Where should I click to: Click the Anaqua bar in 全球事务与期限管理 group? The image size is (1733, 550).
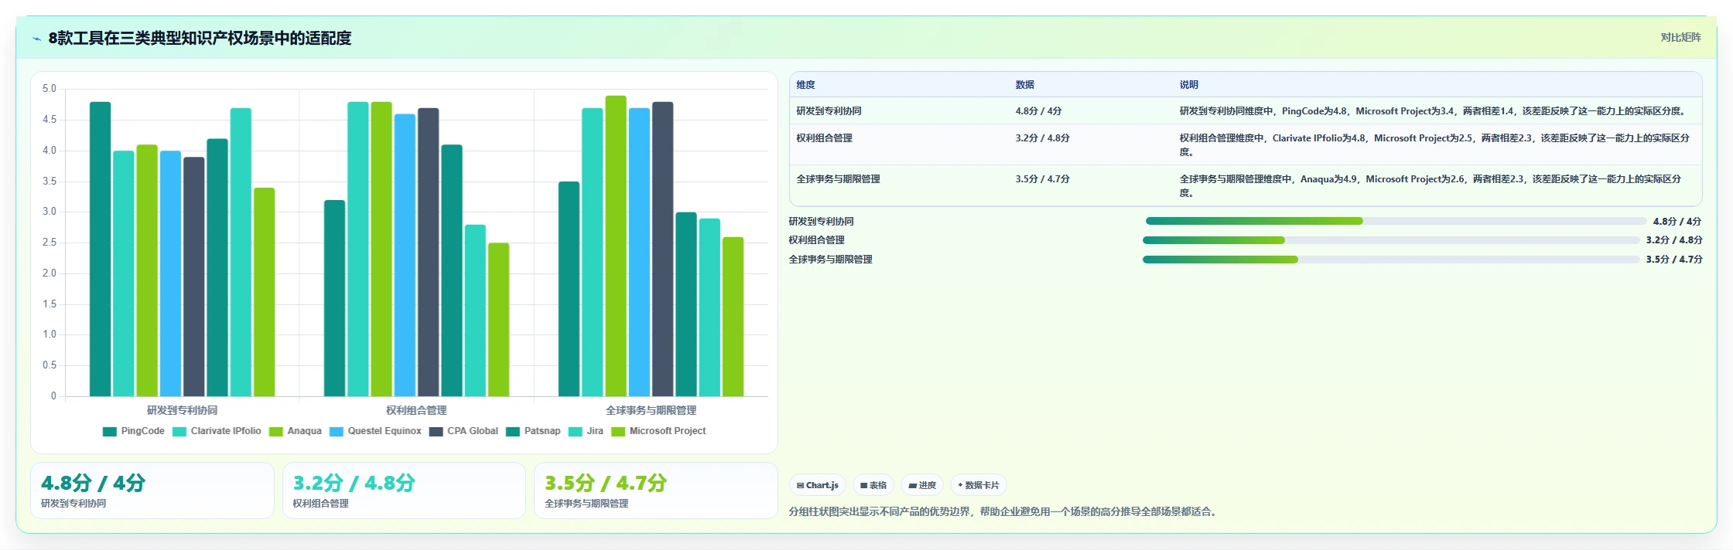point(616,246)
